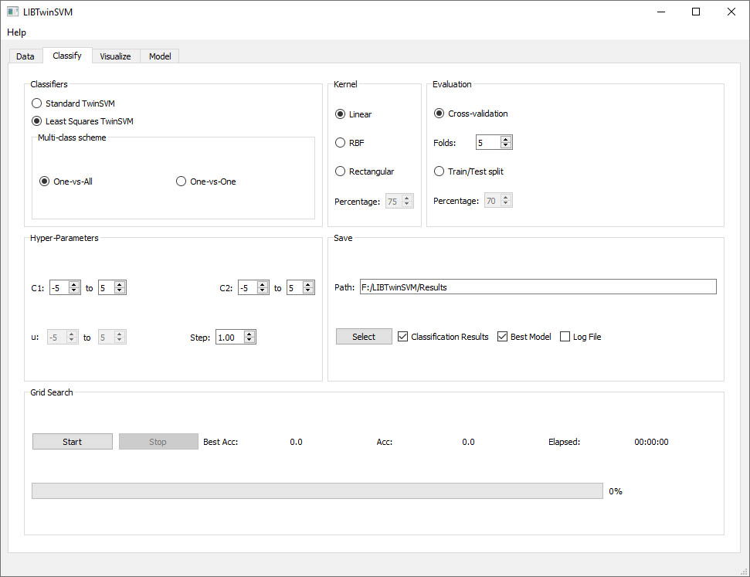
Task: Click the elapsed time value 00:00:00
Action: 651,442
